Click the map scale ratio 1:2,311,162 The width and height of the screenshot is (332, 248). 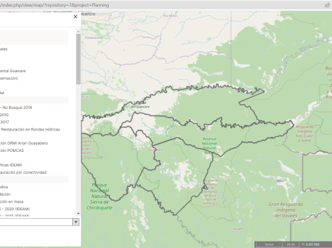[x=311, y=244]
